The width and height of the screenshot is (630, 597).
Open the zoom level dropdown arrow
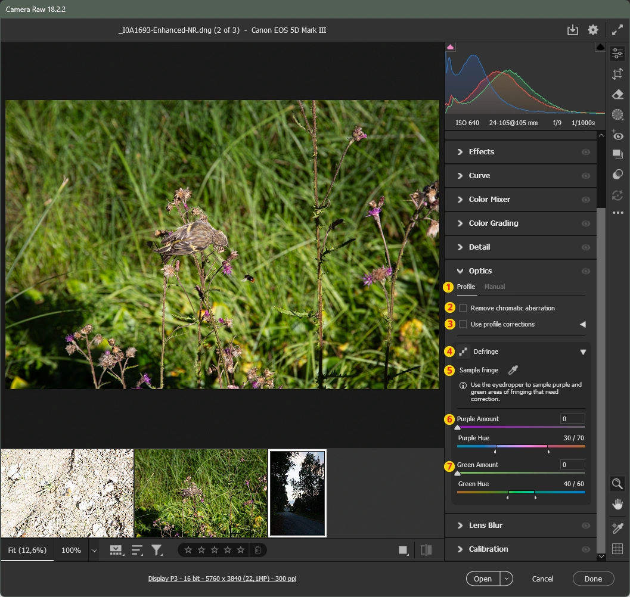94,551
